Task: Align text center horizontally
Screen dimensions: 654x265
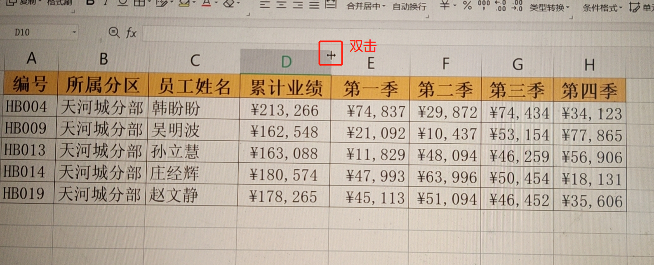Action: 281,5
